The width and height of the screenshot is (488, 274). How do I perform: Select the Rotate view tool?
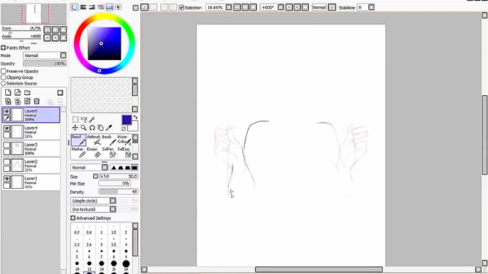pos(92,128)
